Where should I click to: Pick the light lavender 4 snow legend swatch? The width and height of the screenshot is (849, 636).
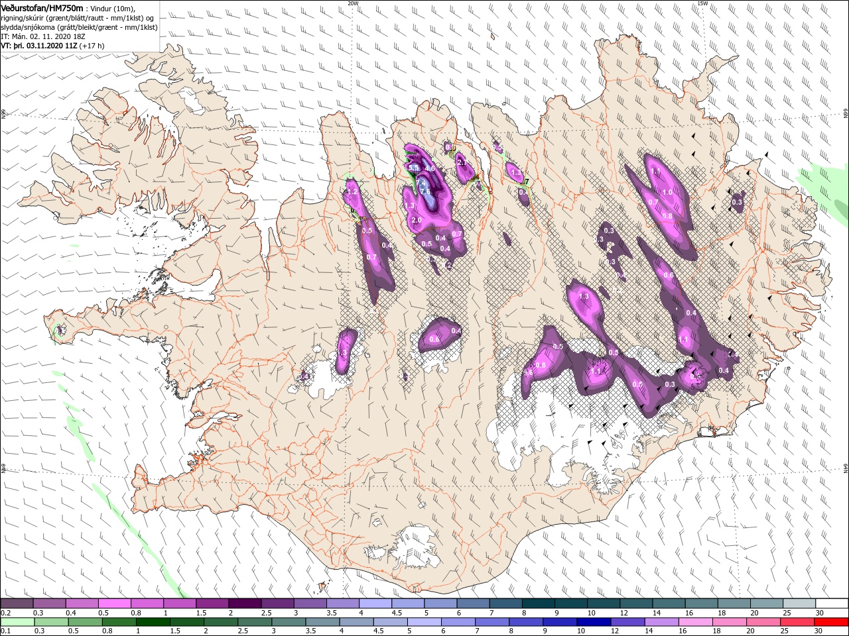(x=375, y=604)
